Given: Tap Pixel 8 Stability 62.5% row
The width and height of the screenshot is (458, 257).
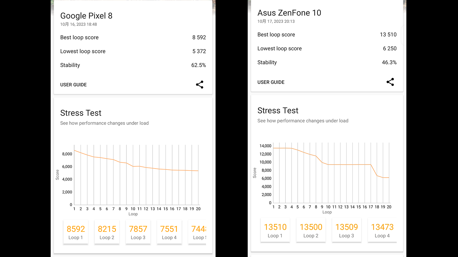Looking at the screenshot, I should coord(133,65).
